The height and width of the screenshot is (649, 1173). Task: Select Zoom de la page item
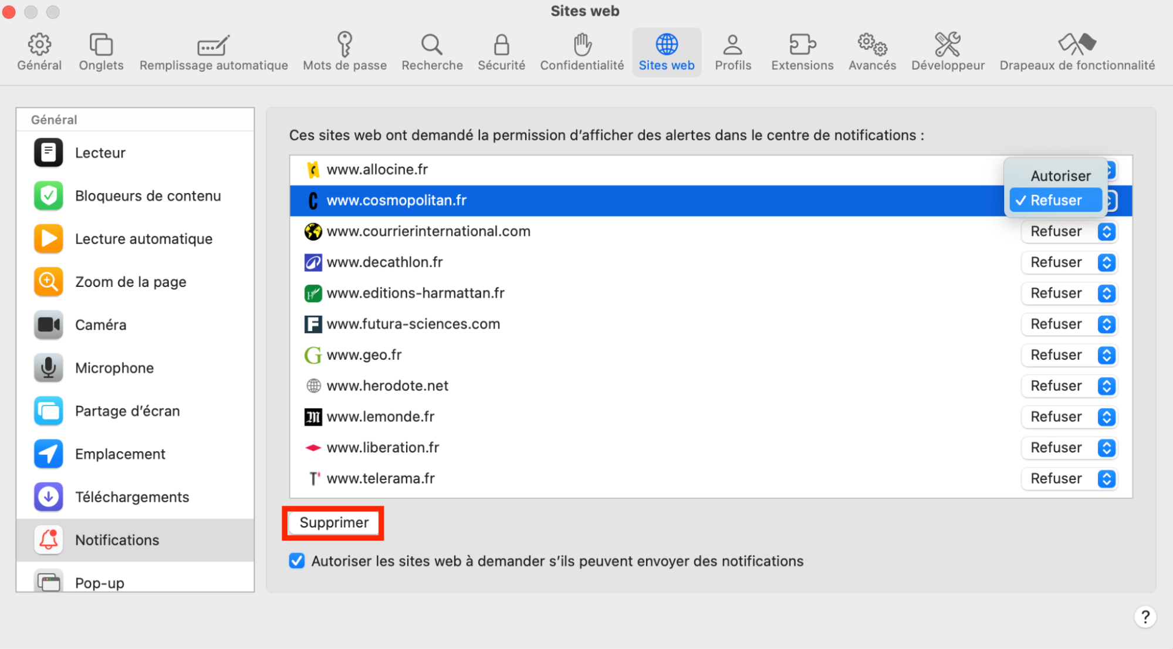point(136,282)
